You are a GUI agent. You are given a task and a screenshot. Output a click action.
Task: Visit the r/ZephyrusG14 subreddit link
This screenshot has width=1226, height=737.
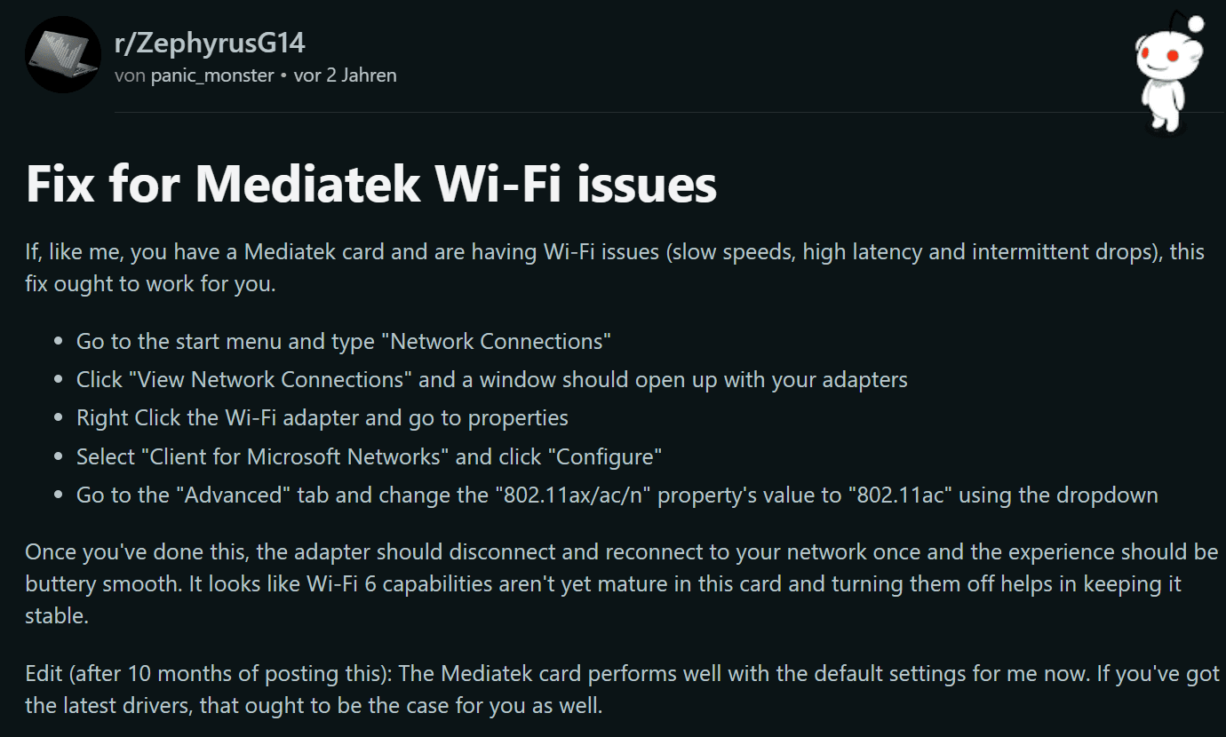point(210,43)
